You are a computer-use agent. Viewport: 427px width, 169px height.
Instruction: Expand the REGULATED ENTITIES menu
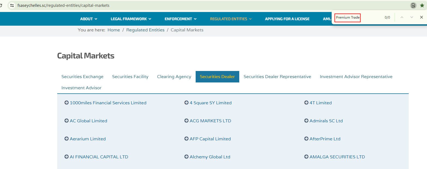(x=231, y=19)
